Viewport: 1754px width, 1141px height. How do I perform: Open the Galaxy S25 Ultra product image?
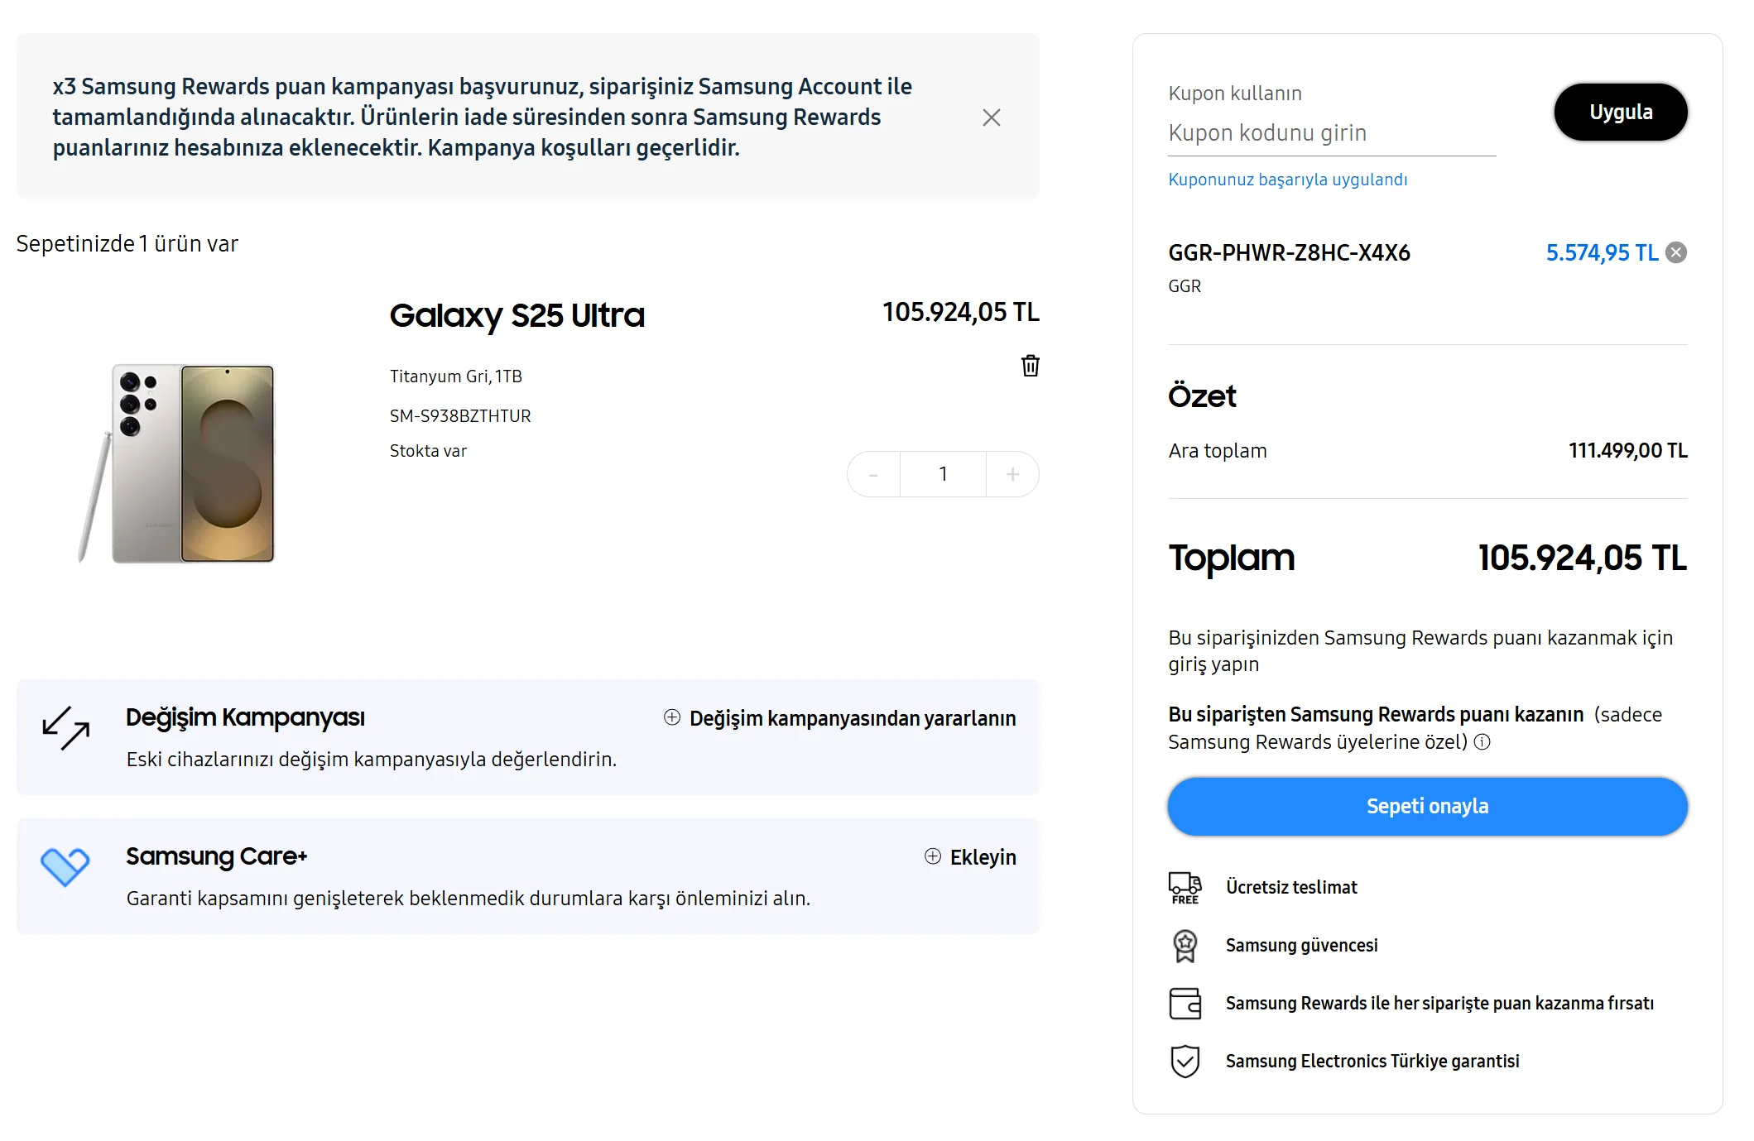(178, 463)
